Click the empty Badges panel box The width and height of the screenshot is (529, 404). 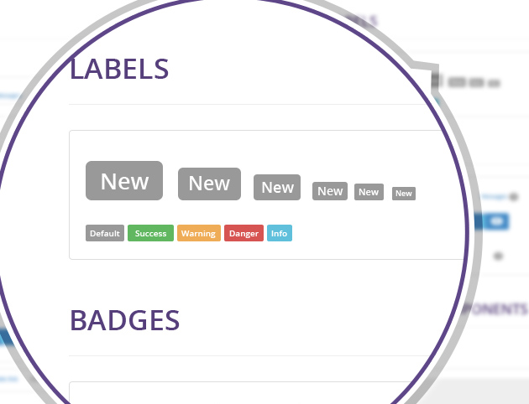pyautogui.click(x=243, y=393)
